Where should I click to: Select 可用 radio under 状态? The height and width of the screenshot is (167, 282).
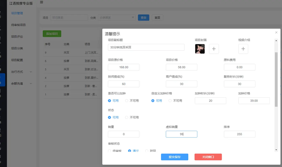coord(110,117)
